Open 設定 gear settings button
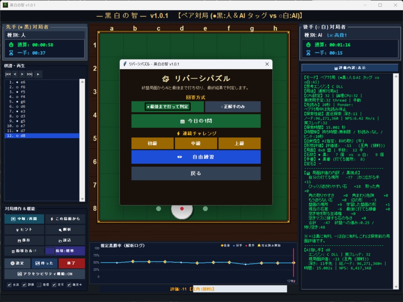The image size is (403, 302). 17,263
